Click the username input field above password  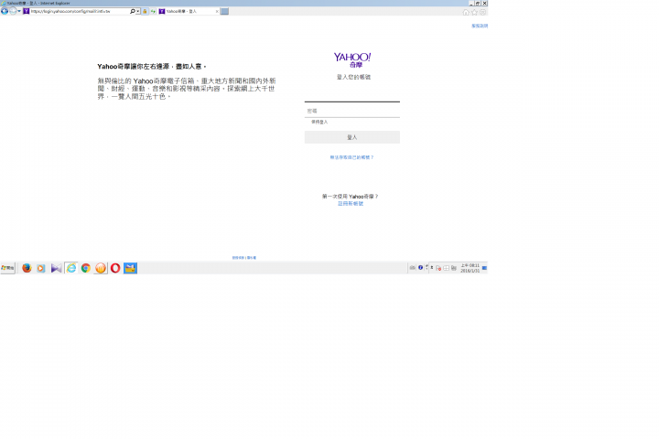pyautogui.click(x=352, y=95)
